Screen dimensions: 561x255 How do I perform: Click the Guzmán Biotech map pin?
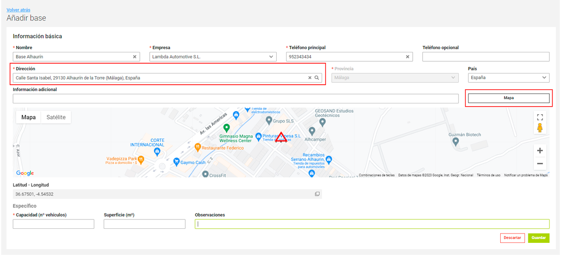pyautogui.click(x=455, y=142)
